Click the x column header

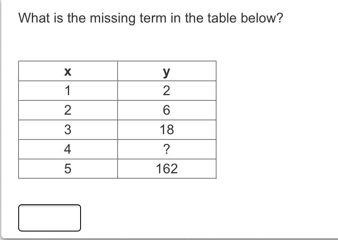[x=68, y=71]
